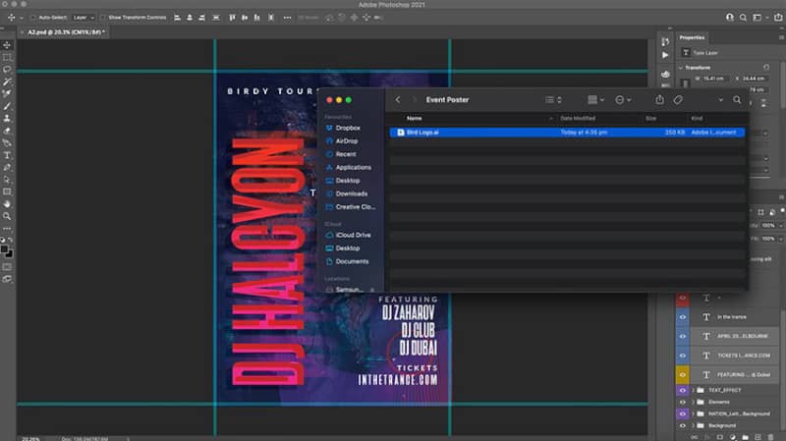Open the Edit Toolbar three-dots button
The height and width of the screenshot is (441, 786).
point(7,229)
